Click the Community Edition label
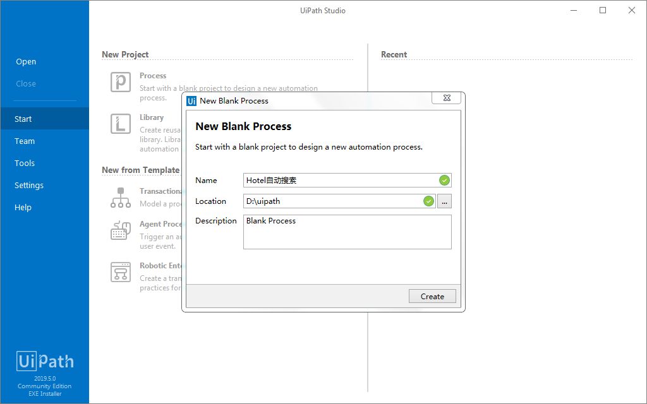Viewport: 647px width, 404px height. pyautogui.click(x=45, y=386)
